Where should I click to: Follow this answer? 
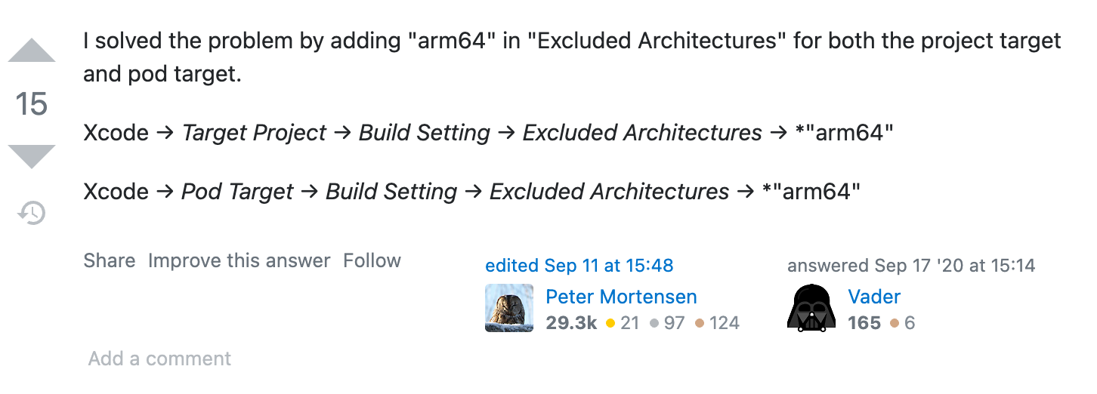pos(372,261)
